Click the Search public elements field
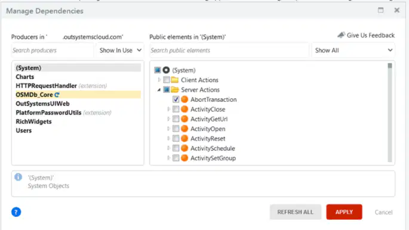The height and width of the screenshot is (230, 409). [229, 50]
